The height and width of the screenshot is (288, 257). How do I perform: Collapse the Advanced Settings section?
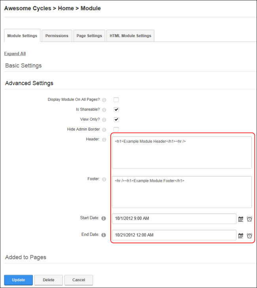[29, 83]
